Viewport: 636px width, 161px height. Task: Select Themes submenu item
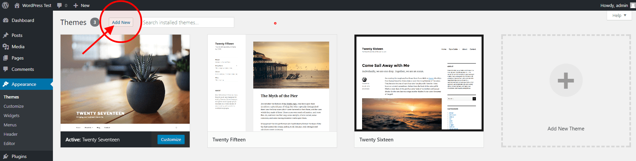click(11, 97)
